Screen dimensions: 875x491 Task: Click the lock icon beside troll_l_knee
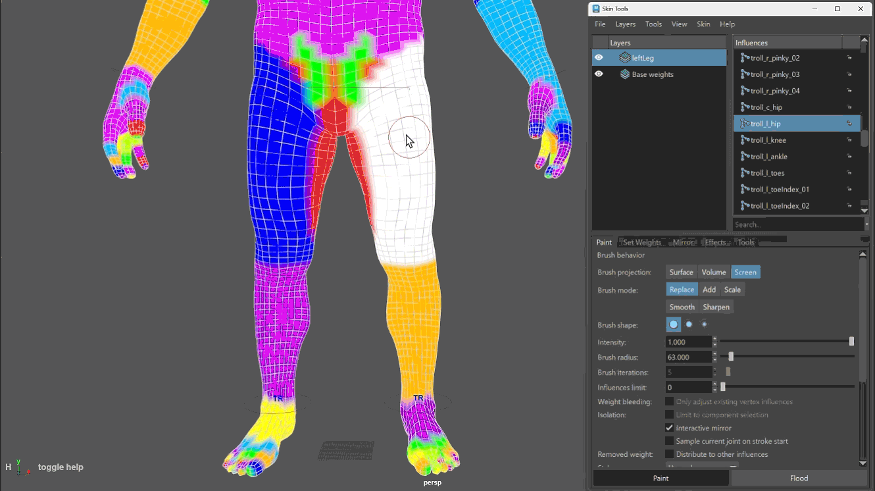tap(849, 140)
